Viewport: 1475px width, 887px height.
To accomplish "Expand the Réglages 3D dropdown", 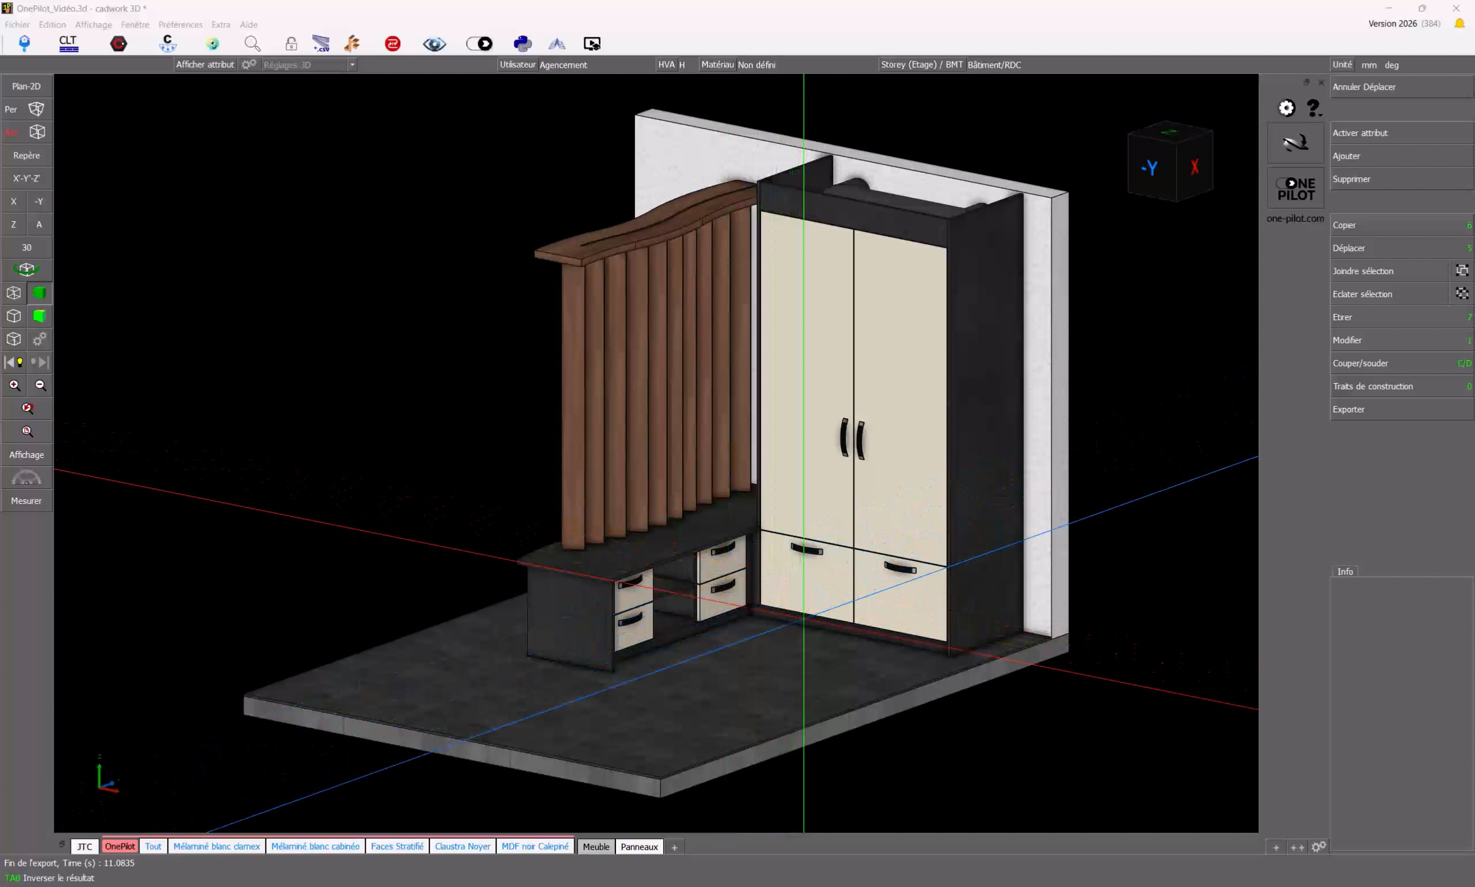I will 352,65.
